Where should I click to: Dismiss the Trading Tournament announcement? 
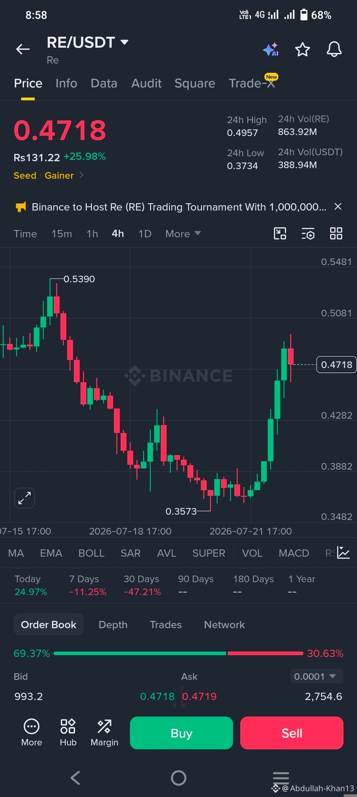[338, 207]
